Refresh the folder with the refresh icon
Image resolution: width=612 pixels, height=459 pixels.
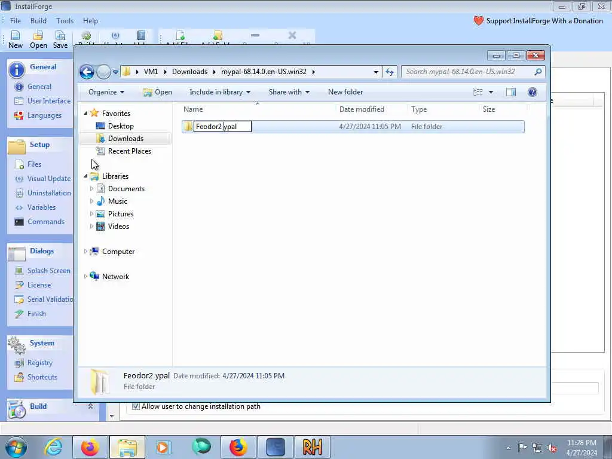[390, 72]
